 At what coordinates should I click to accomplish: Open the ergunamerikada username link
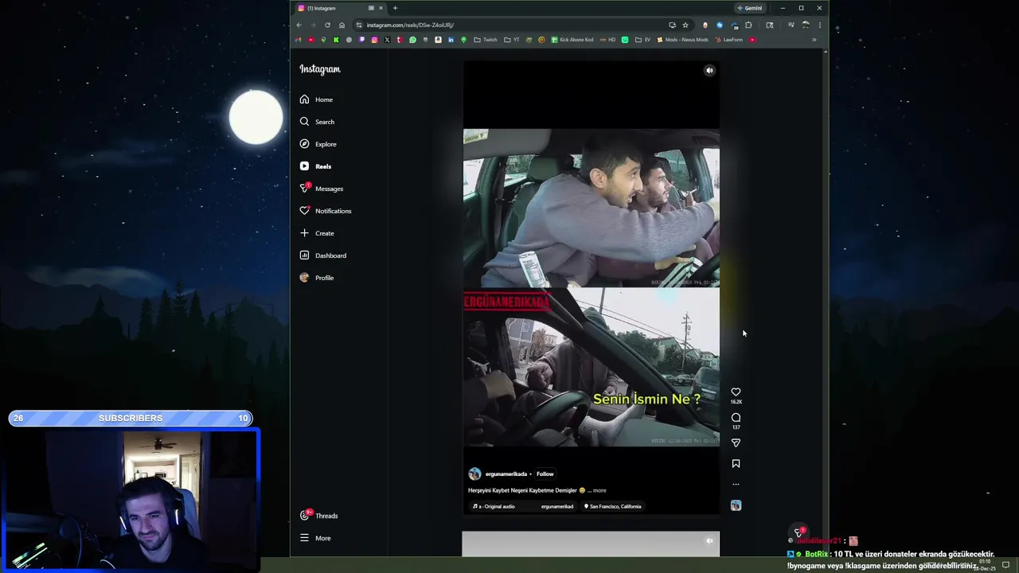[506, 474]
